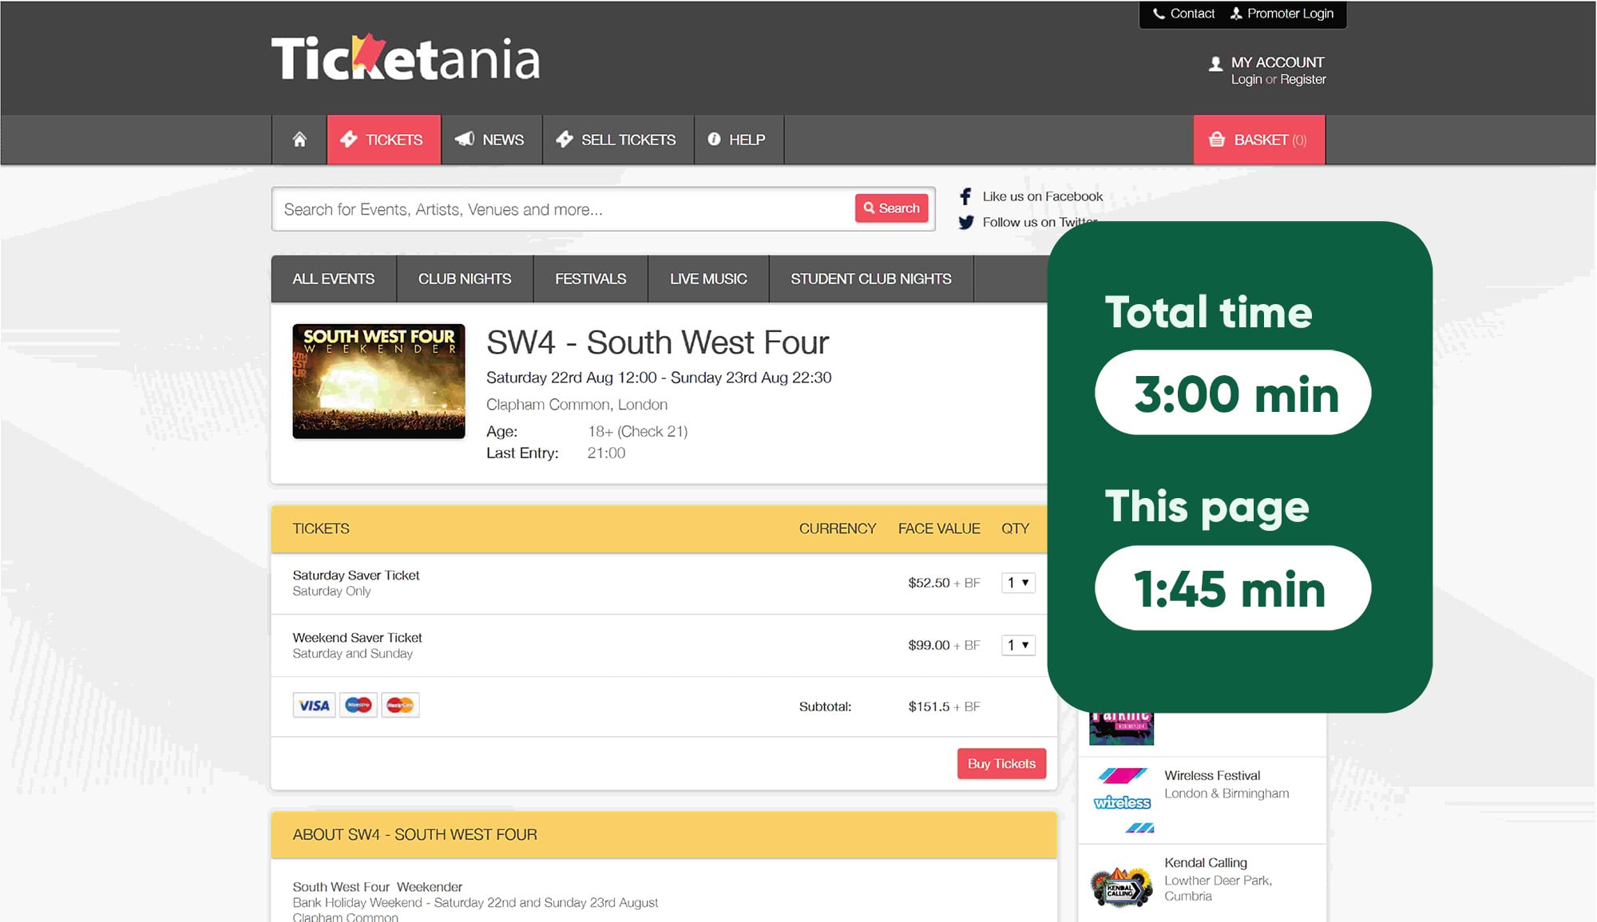
Task: Click the Kendal Calling logo
Action: click(1121, 887)
